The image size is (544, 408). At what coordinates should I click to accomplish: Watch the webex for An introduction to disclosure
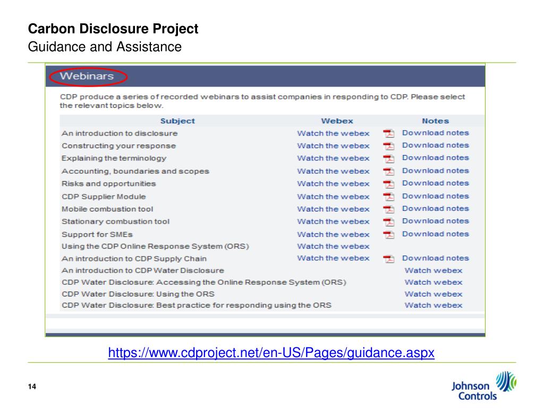coord(333,133)
